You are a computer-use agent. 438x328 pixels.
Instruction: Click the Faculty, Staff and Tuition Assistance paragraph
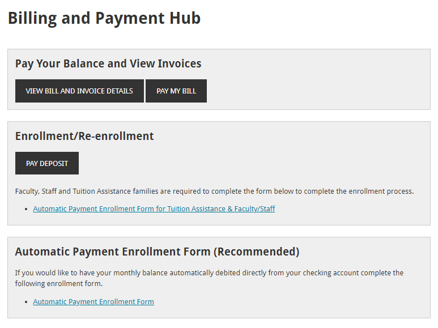[214, 191]
